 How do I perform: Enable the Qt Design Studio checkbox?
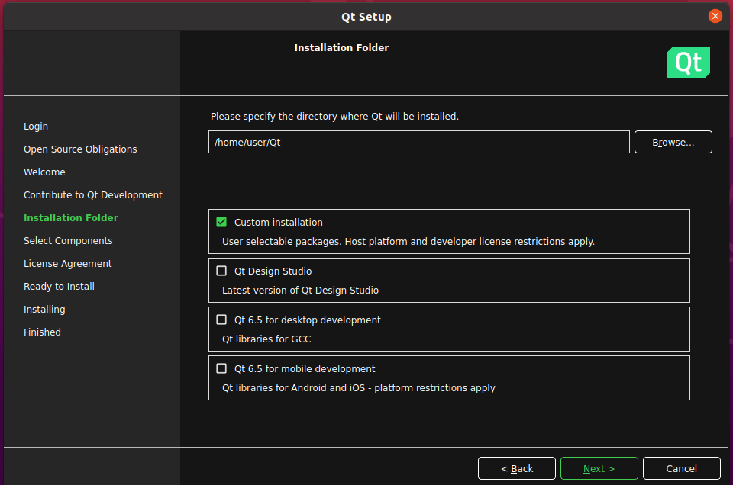[221, 271]
